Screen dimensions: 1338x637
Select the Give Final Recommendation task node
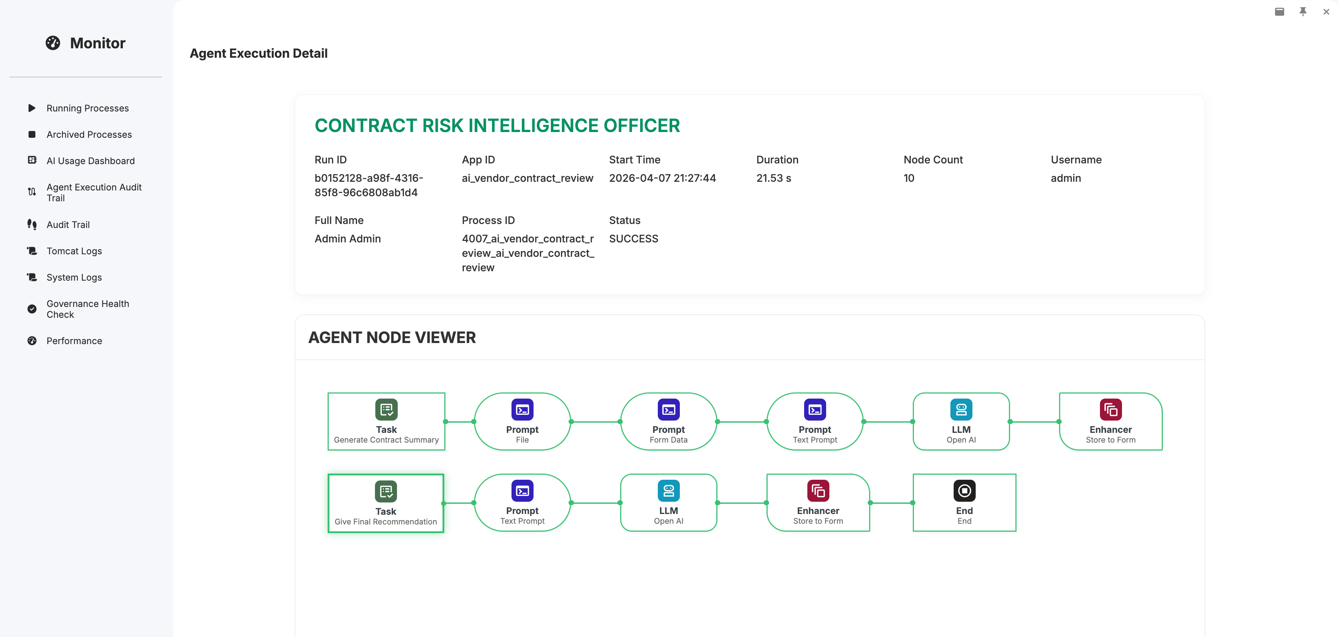385,503
